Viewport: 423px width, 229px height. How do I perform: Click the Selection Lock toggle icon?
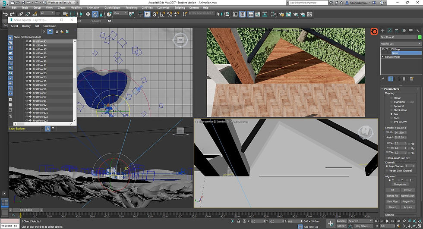click(238, 221)
